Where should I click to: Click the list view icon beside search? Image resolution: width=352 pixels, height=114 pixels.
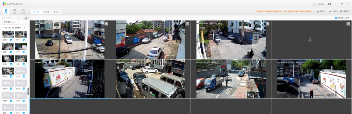coord(26,17)
